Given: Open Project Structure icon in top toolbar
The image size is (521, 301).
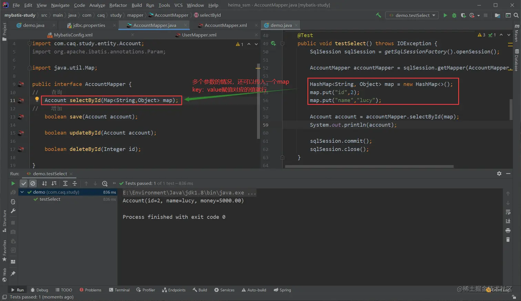Looking at the screenshot, I should 497,15.
